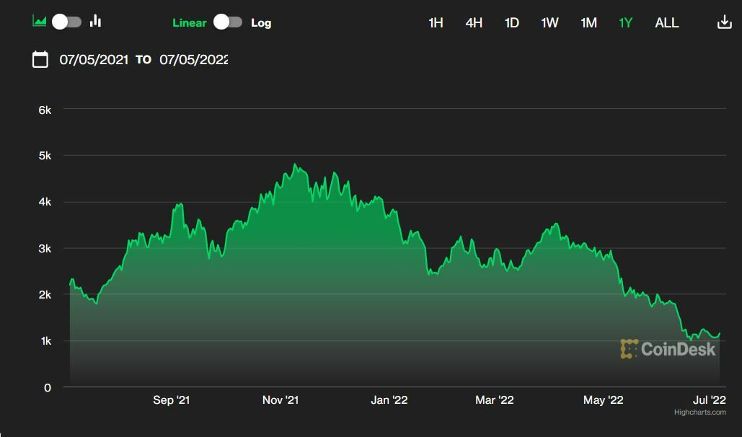The height and width of the screenshot is (437, 742).
Task: Switch to the 1W range
Action: click(x=550, y=22)
